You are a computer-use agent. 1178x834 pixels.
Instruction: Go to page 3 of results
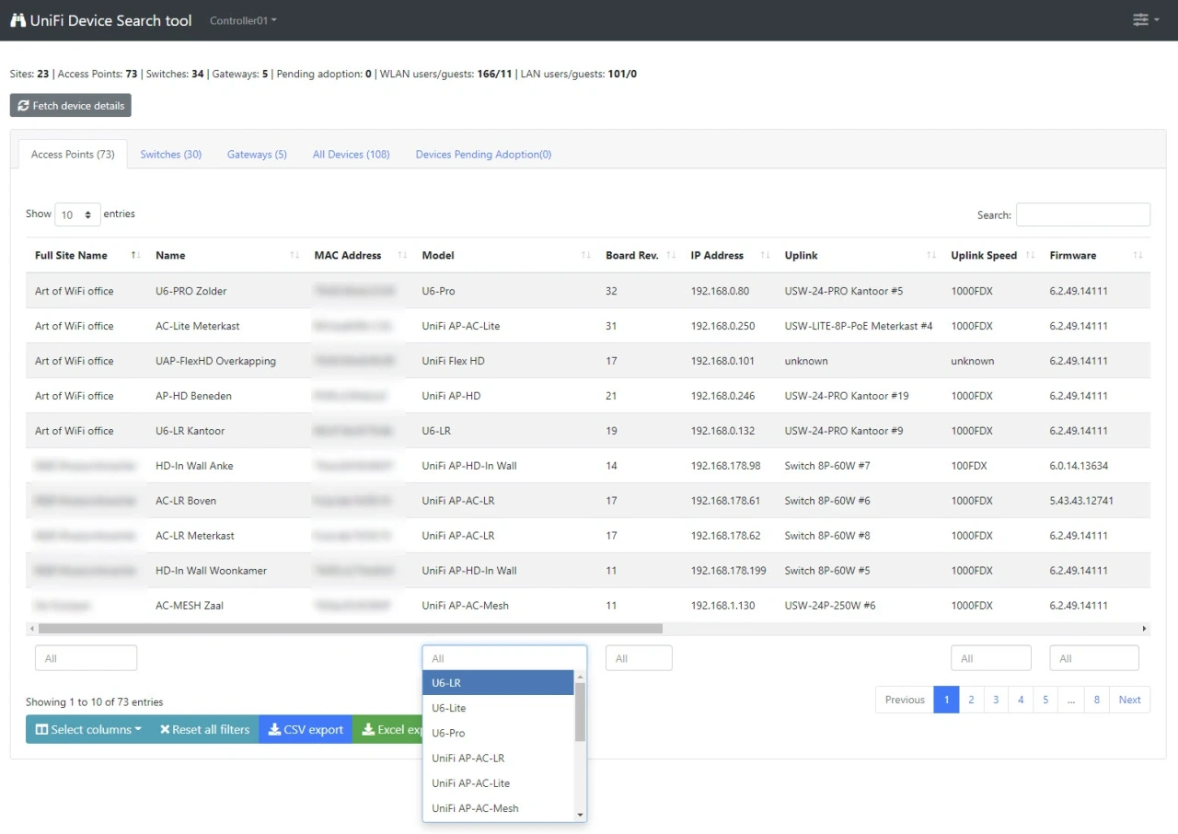pyautogui.click(x=996, y=700)
